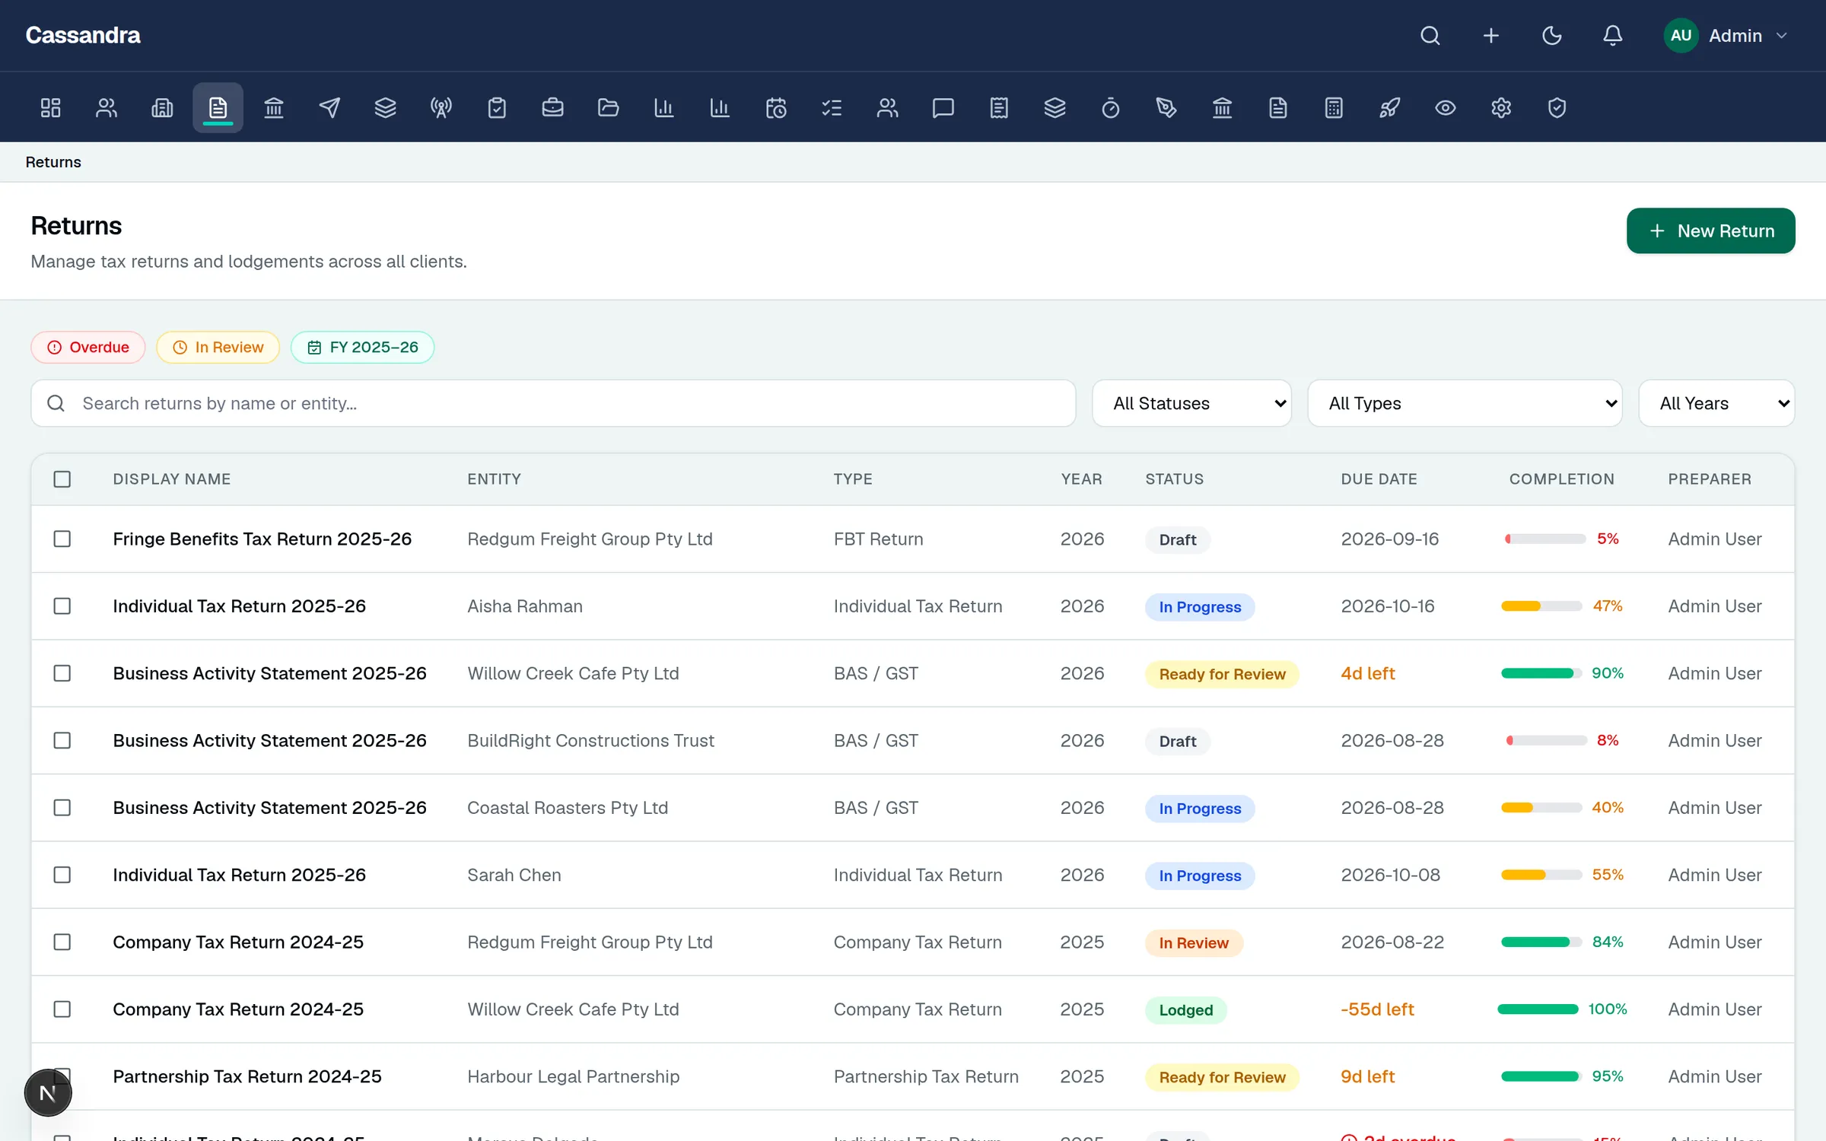Screen dimensions: 1826x1141
Task: Check the Willow Creek Cafe BAS row checkbox
Action: 62,673
